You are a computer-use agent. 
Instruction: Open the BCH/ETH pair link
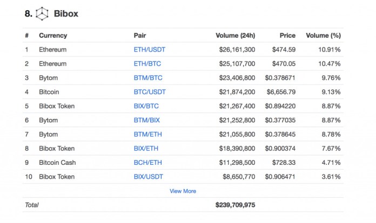click(x=147, y=162)
